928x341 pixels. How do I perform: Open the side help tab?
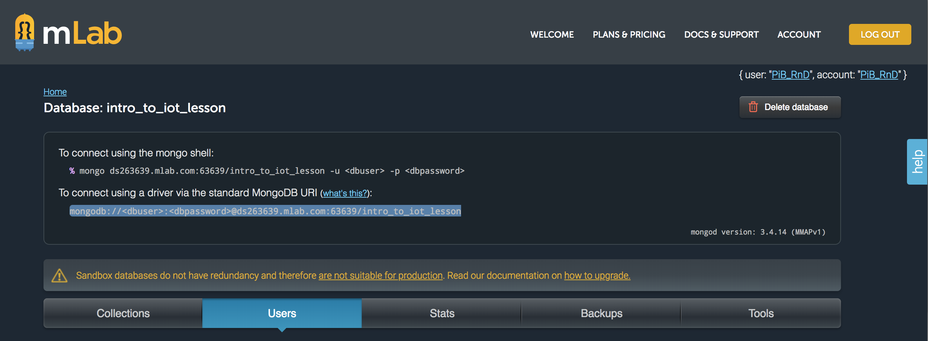pyautogui.click(x=917, y=161)
